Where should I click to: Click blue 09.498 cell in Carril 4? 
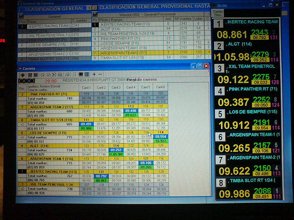(130, 111)
